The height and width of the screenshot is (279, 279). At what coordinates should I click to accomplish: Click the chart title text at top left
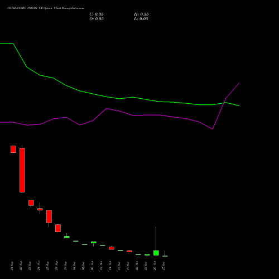pyautogui.click(x=45, y=8)
